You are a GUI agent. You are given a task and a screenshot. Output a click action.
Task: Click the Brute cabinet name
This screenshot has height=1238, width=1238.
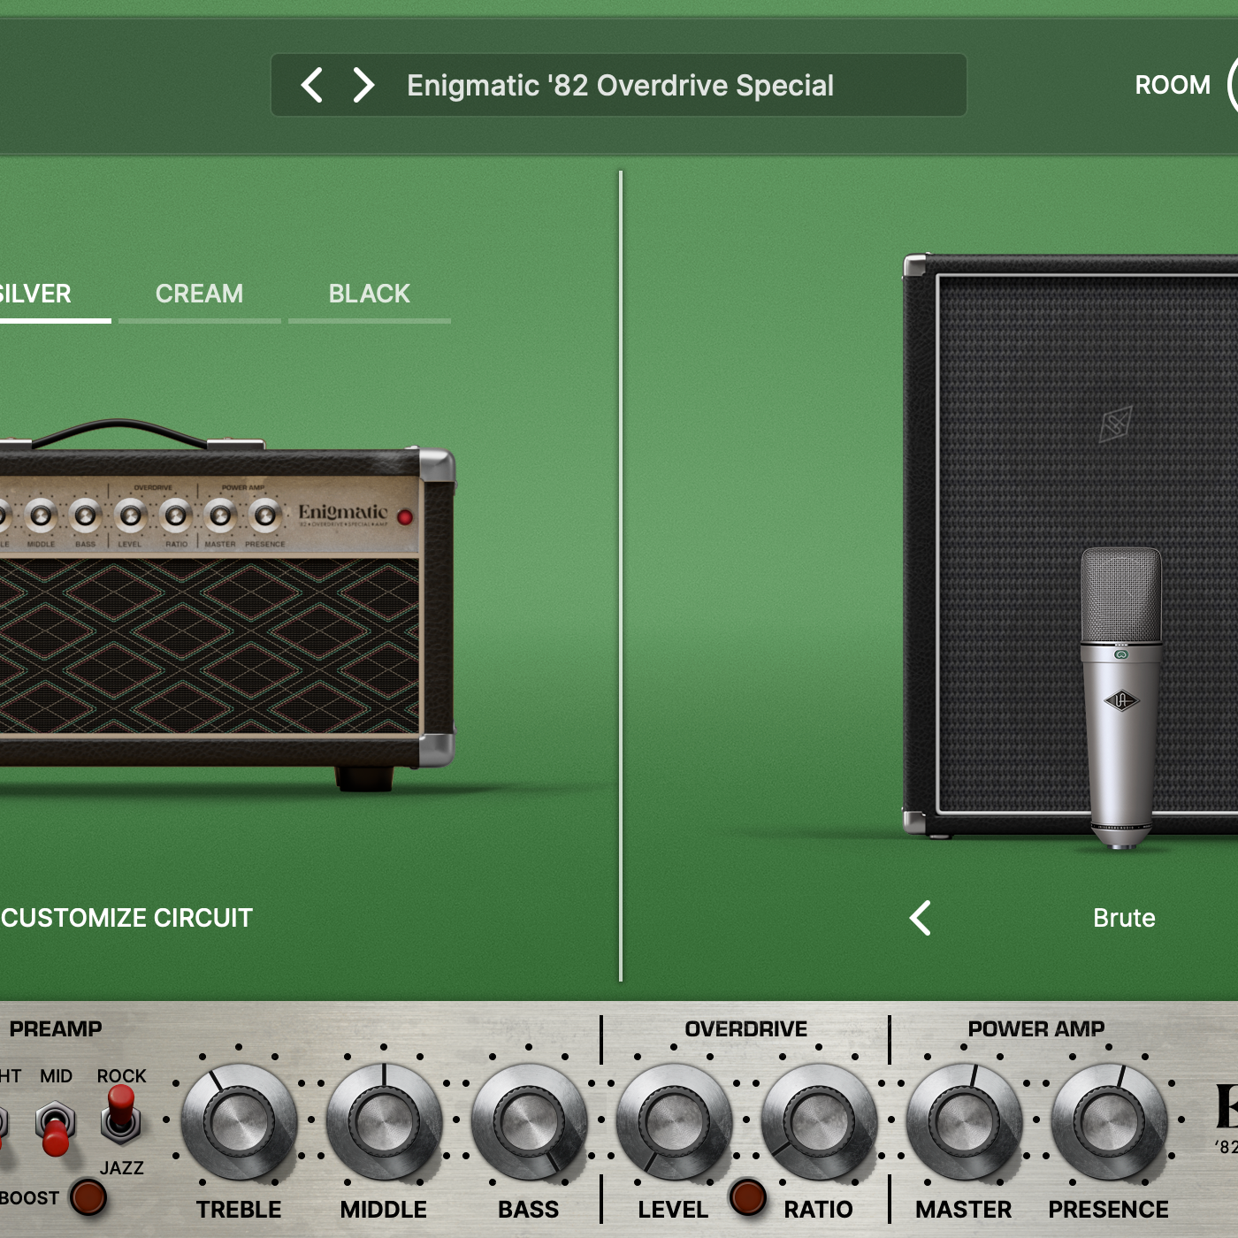1124,918
